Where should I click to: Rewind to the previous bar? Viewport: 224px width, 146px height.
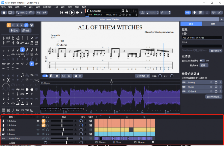coord(66,13)
